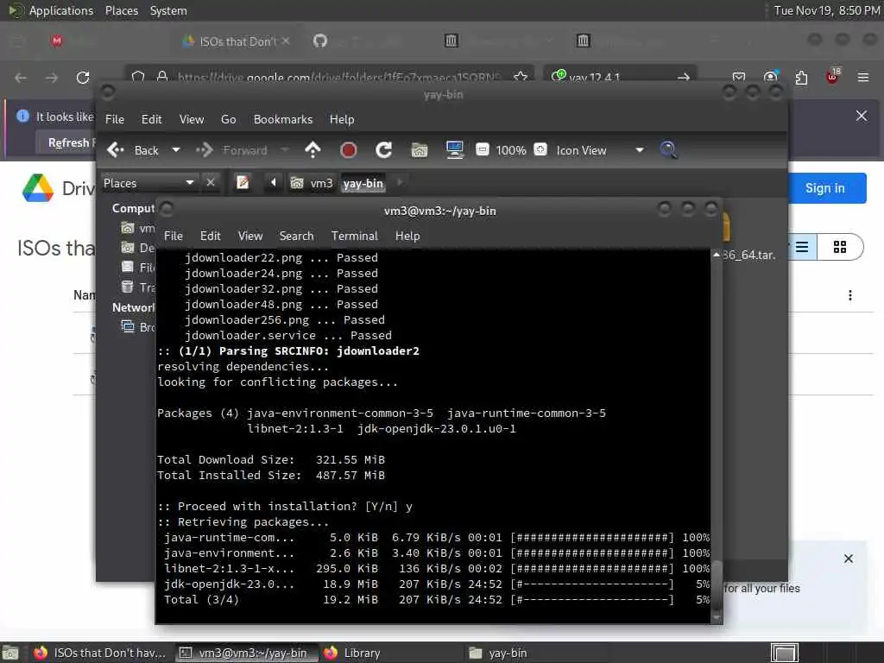
Task: Click the Sign in button
Action: pos(824,187)
